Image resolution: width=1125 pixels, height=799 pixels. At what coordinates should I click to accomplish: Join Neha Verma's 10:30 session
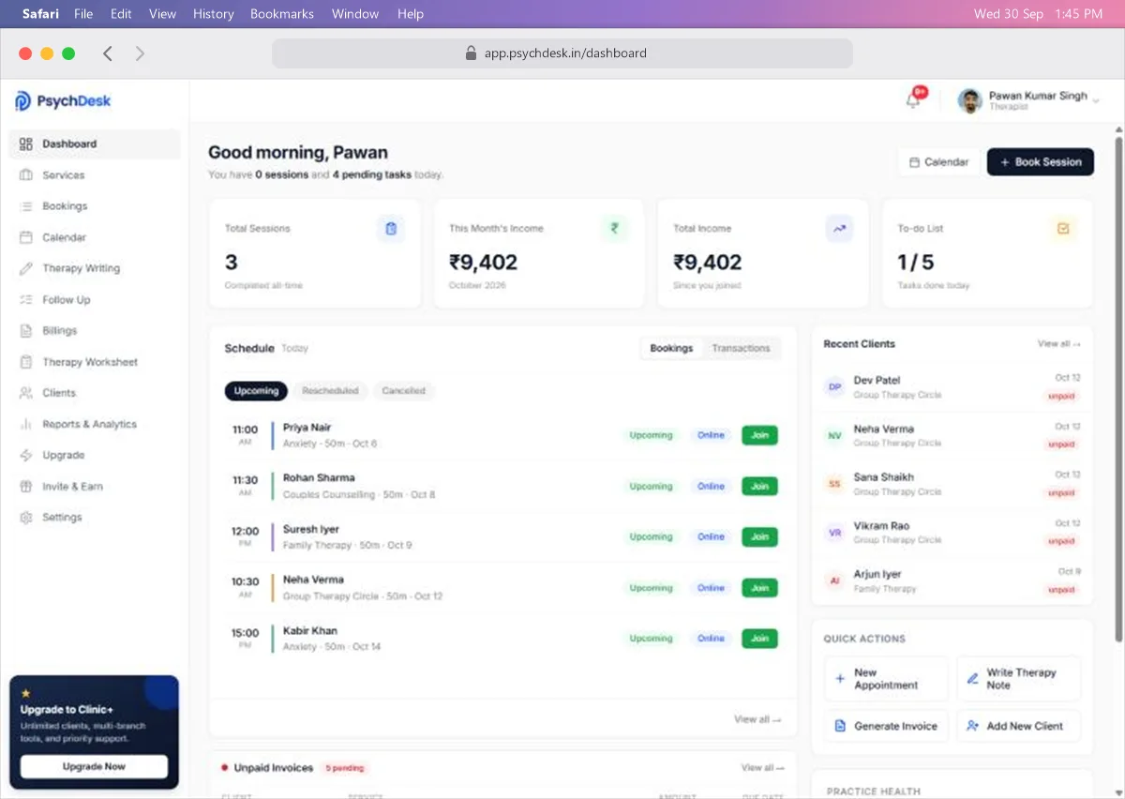[x=759, y=588]
